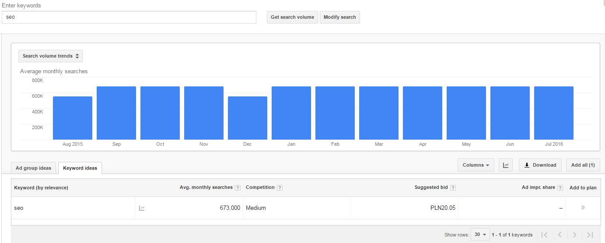Click help icon next to Competition header
Image resolution: width=605 pixels, height=243 pixels.
(280, 188)
